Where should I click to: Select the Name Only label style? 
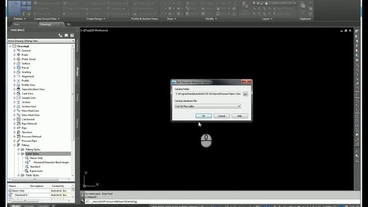tap(36, 158)
